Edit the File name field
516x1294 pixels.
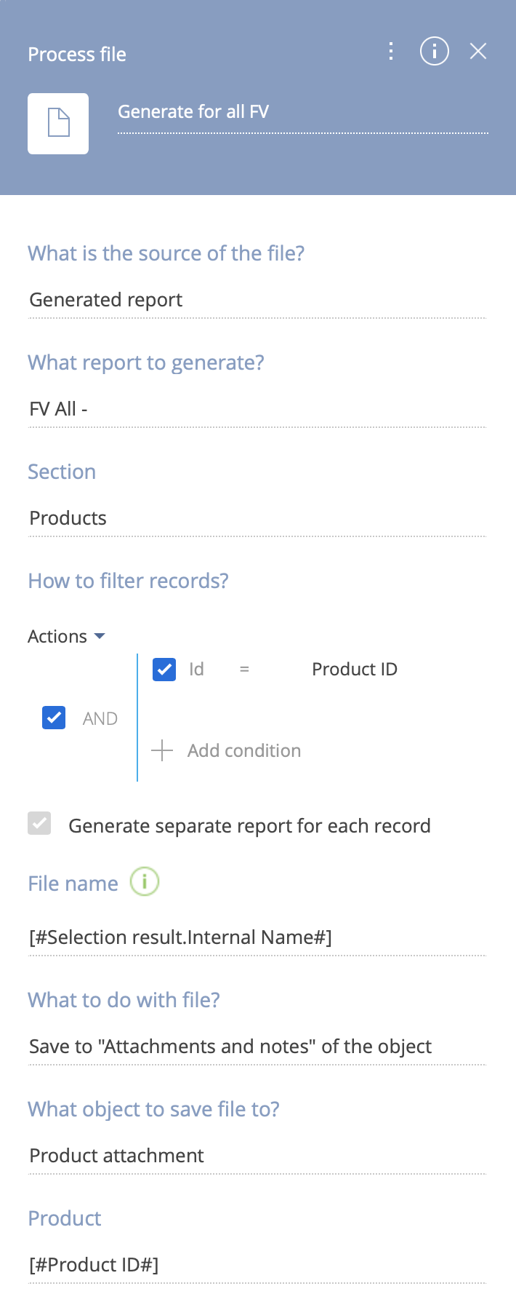(x=257, y=937)
